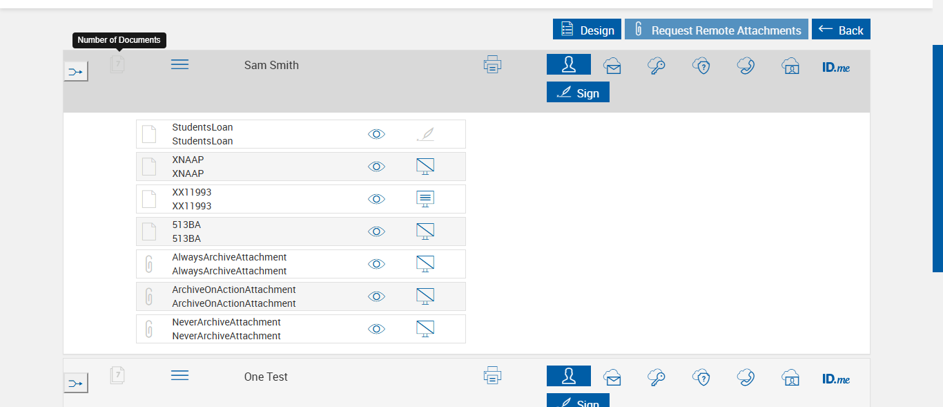Select email authentication icon in Sam Smith row
The height and width of the screenshot is (407, 943).
(612, 66)
